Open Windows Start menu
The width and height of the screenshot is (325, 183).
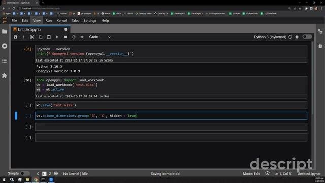[x=4, y=179]
